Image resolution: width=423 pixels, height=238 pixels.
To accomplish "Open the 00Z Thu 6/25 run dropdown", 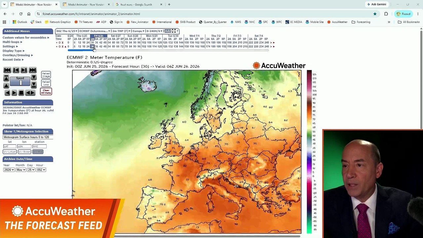I will click(67, 31).
